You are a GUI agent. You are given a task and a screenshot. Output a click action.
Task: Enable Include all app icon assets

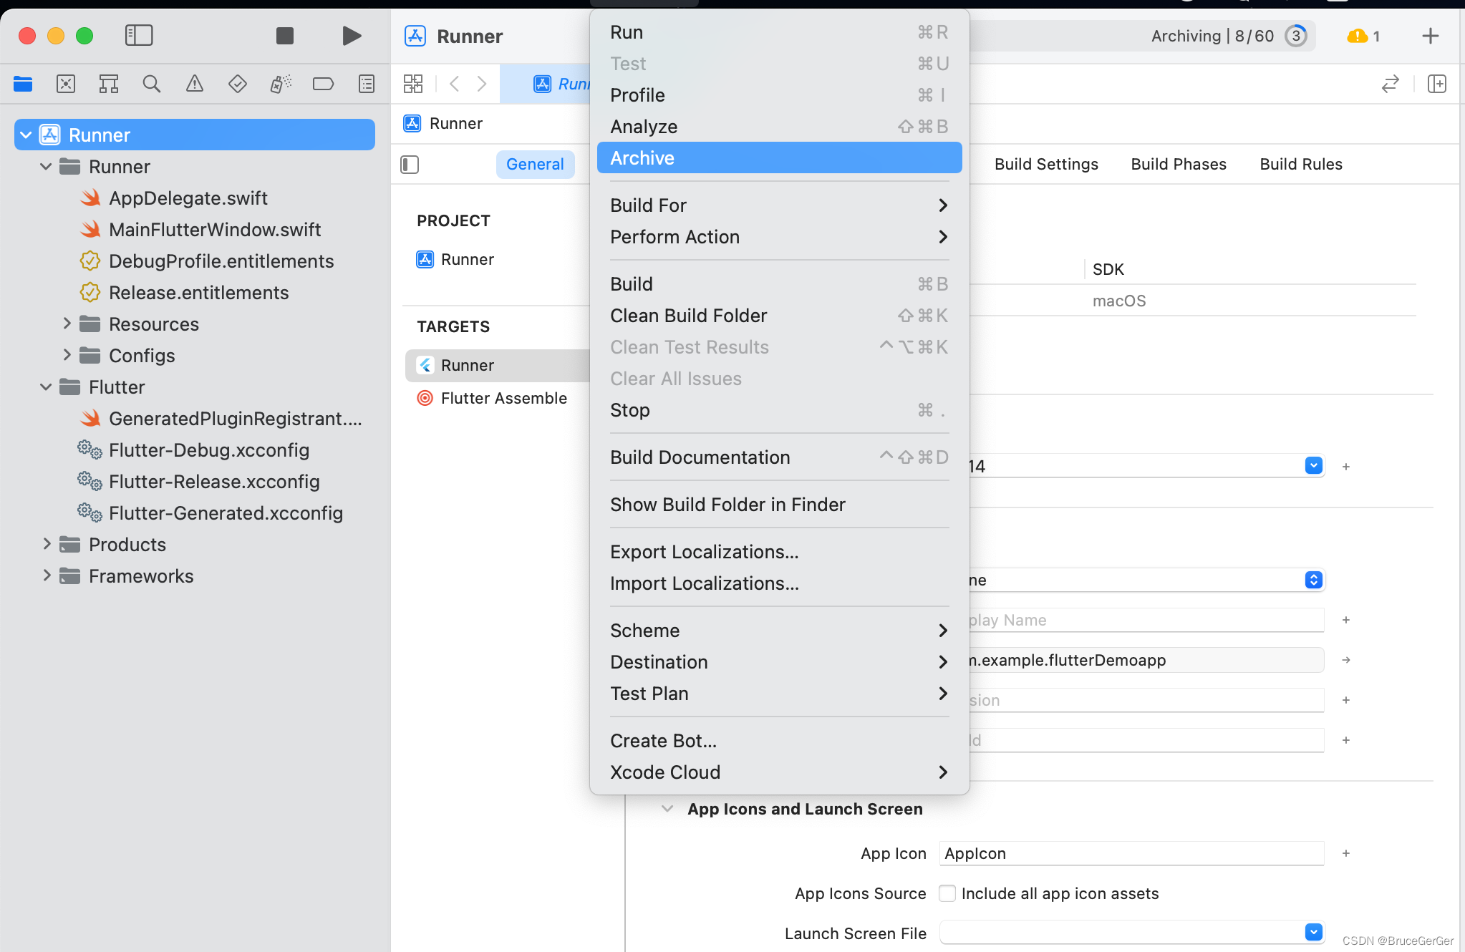click(947, 893)
